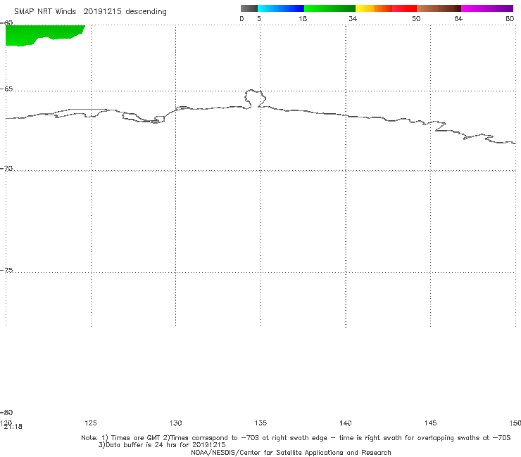The width and height of the screenshot is (521, 457).
Task: Click the gray segment of the color scale
Action: coord(249,8)
